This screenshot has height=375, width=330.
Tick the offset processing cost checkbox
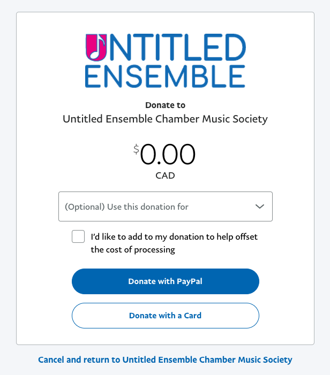(78, 236)
